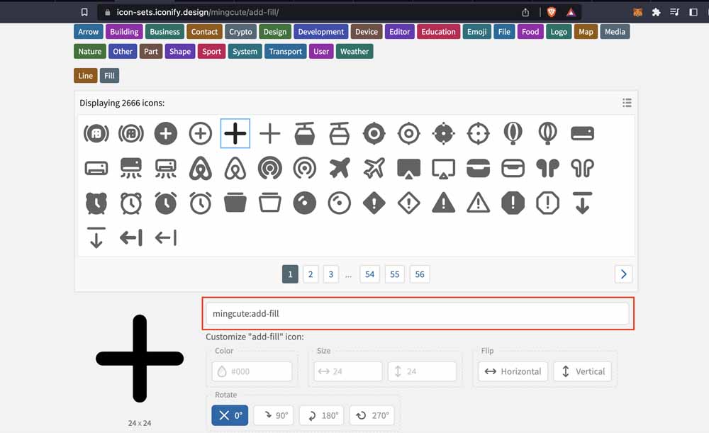The image size is (709, 433).
Task: Open page 54 of the icon list
Action: [x=369, y=274]
